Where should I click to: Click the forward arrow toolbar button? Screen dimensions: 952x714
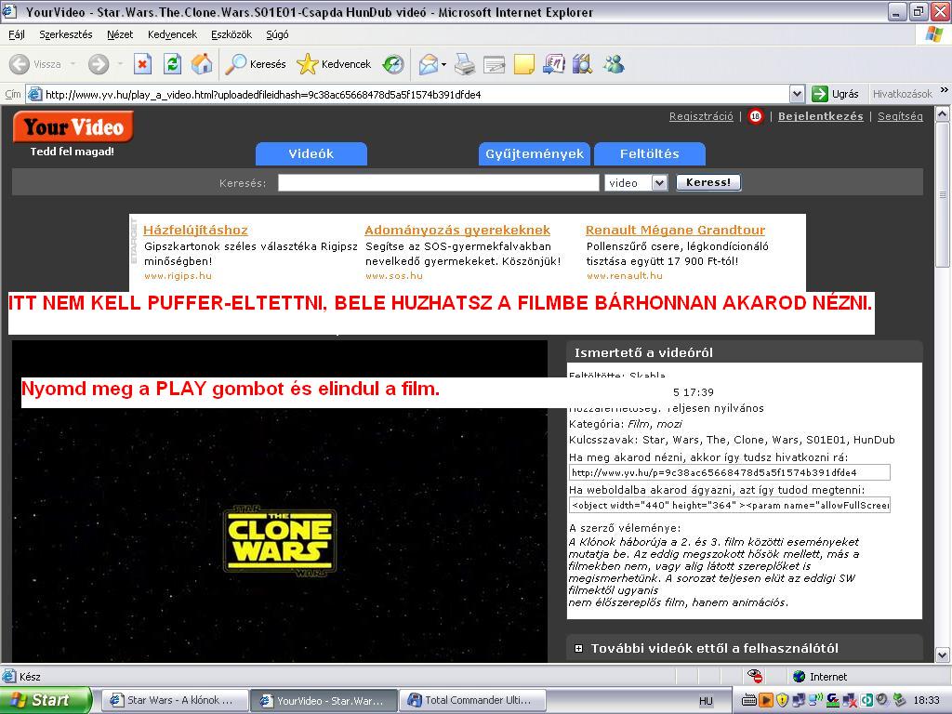pyautogui.click(x=99, y=64)
